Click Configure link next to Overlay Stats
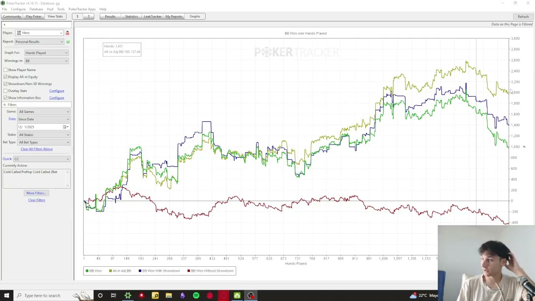Viewport: 535px width, 301px height. tap(57, 91)
